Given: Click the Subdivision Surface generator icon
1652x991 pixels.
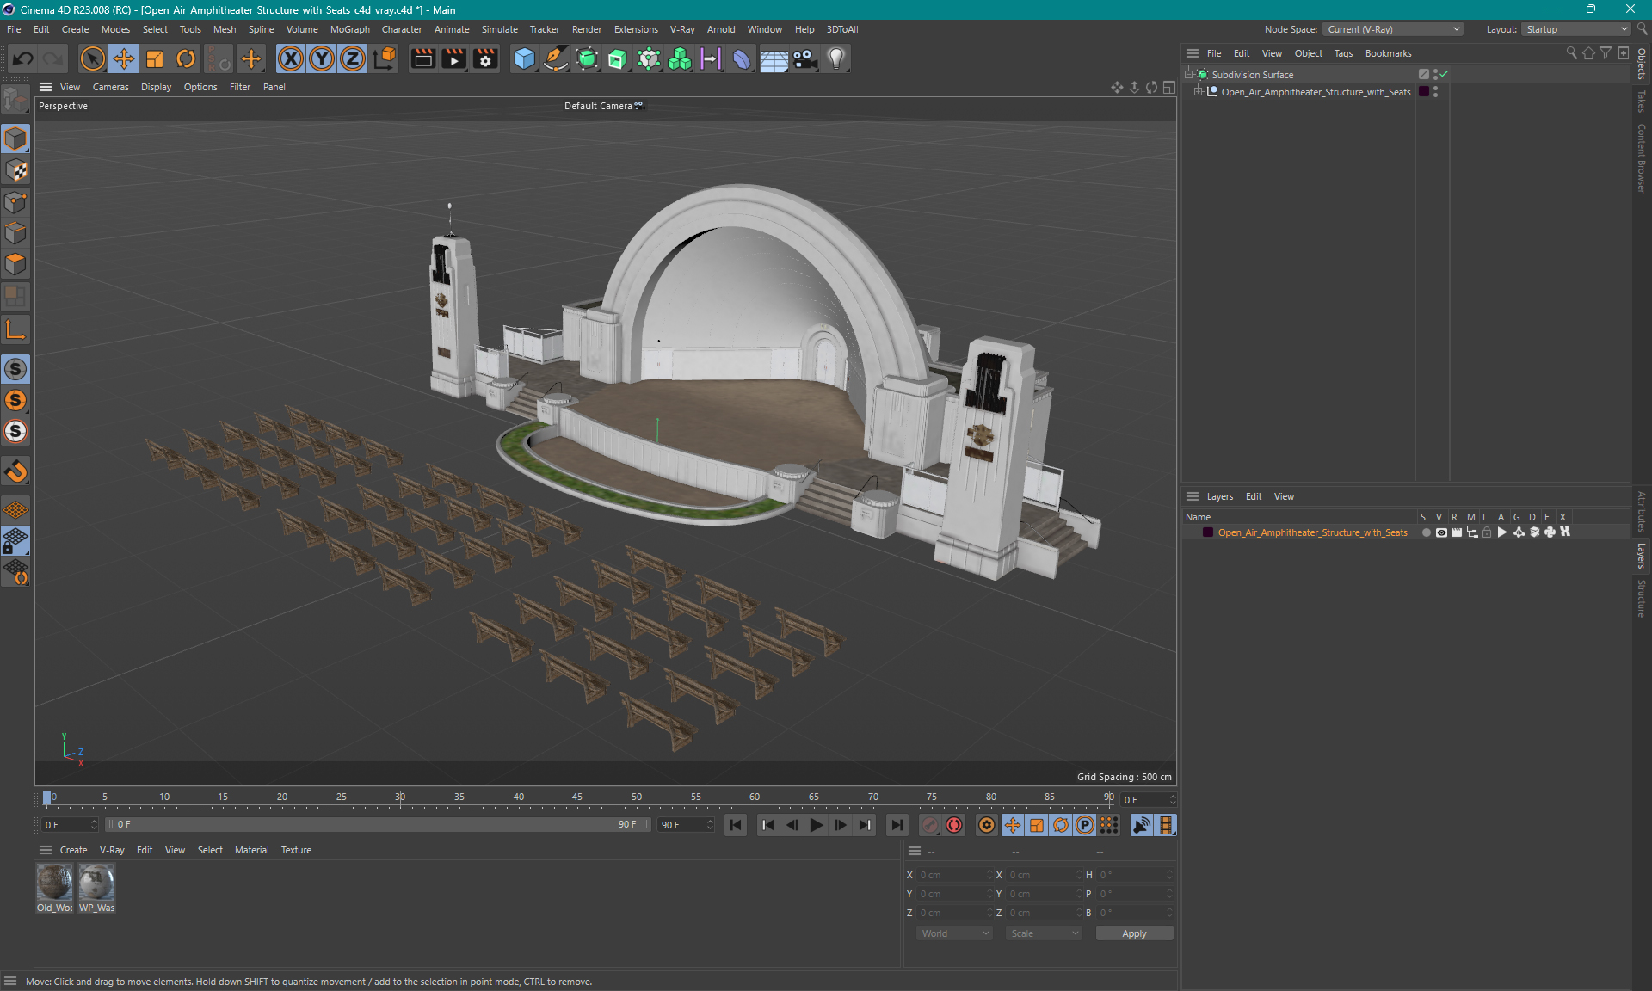Looking at the screenshot, I should pyautogui.click(x=587, y=58).
